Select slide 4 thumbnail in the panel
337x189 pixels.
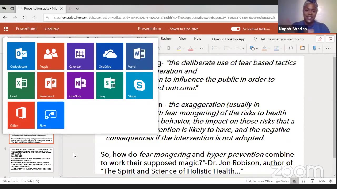tap(31, 160)
